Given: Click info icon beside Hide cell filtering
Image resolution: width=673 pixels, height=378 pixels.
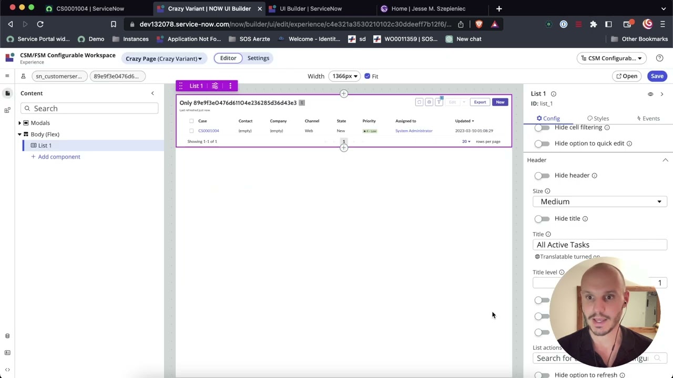Looking at the screenshot, I should tap(607, 128).
